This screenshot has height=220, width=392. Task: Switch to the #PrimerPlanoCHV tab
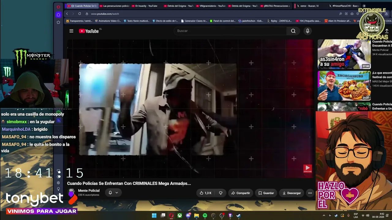click(345, 6)
